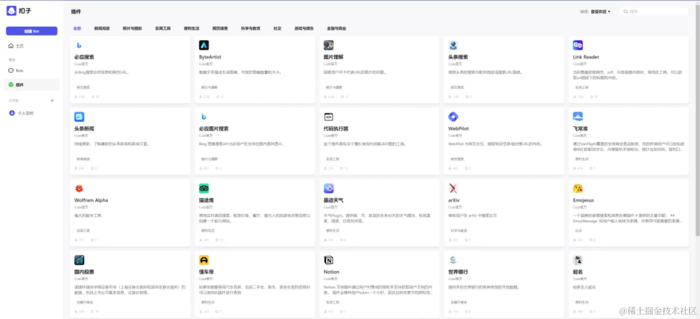Open the Wolfram Alpha plugin icon

point(79,188)
